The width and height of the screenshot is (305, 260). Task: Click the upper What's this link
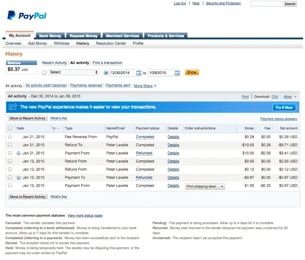[x=58, y=118]
